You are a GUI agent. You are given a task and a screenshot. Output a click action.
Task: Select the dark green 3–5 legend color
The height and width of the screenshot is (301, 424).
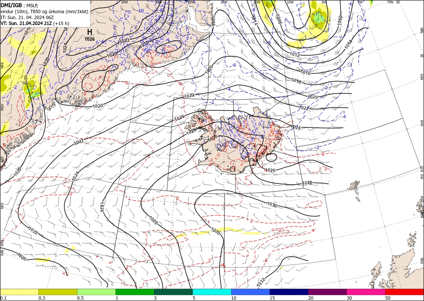[173, 292]
